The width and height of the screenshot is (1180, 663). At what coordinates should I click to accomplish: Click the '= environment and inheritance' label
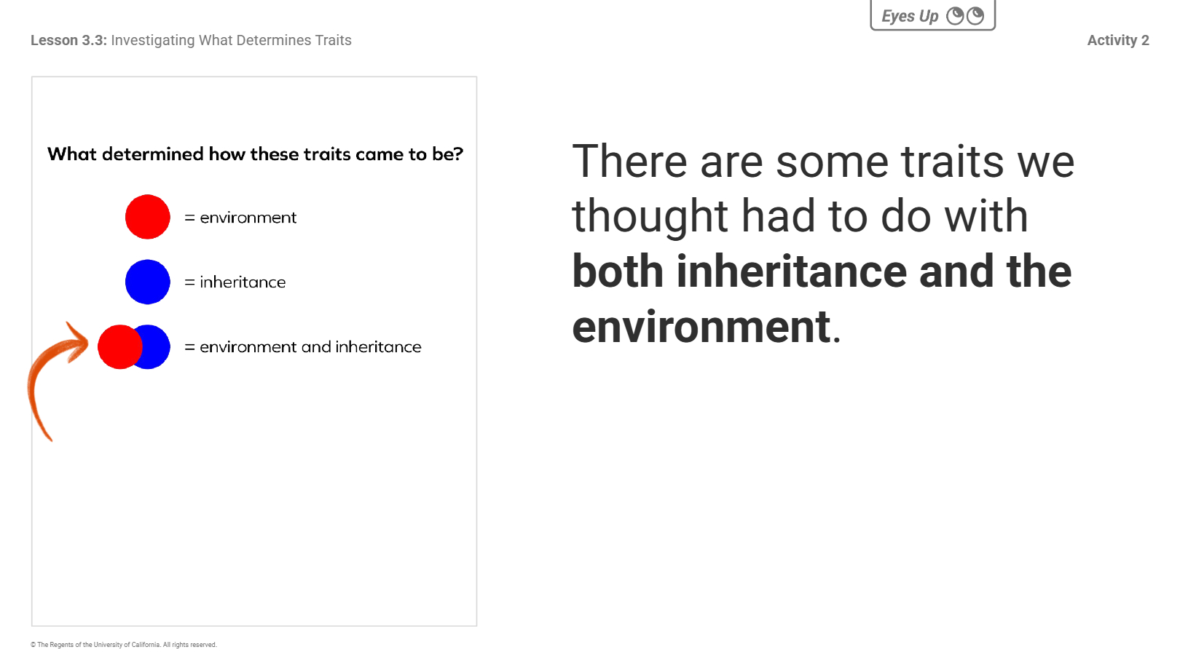303,346
